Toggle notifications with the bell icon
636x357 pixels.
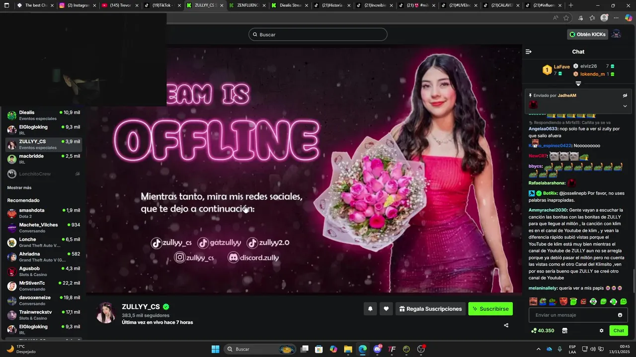point(370,309)
